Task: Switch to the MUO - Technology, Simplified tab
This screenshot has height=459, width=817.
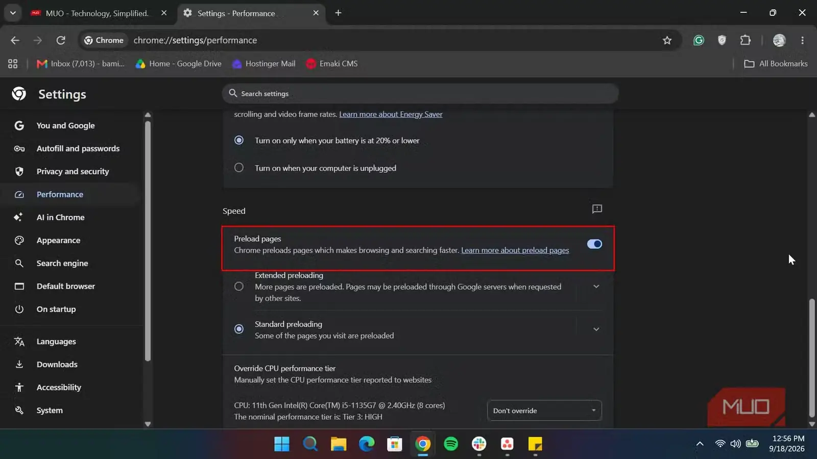Action: click(98, 13)
